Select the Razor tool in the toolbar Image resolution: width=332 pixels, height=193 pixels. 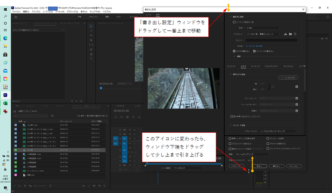(x=91, y=40)
